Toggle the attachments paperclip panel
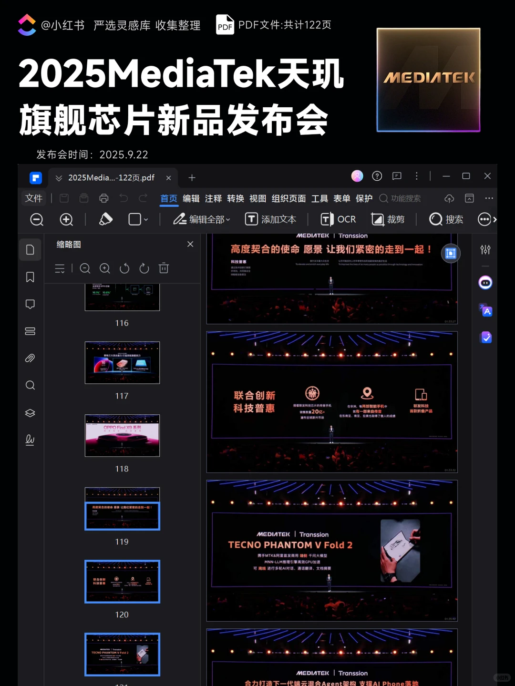The image size is (515, 686). [30, 358]
